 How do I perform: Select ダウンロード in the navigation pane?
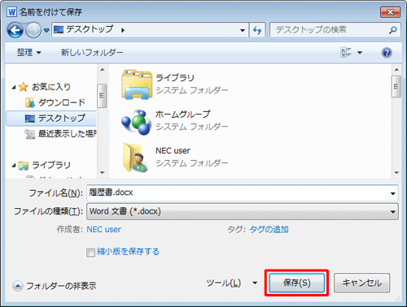(x=62, y=102)
